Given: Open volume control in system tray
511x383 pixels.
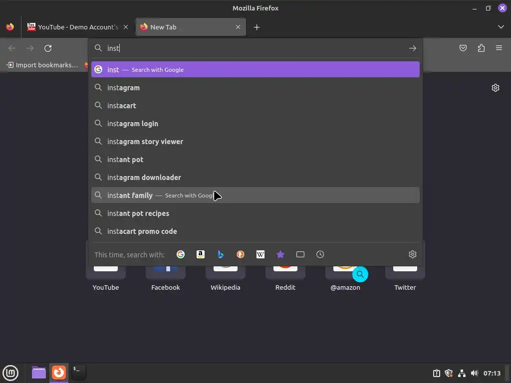Looking at the screenshot, I should click(475, 373).
